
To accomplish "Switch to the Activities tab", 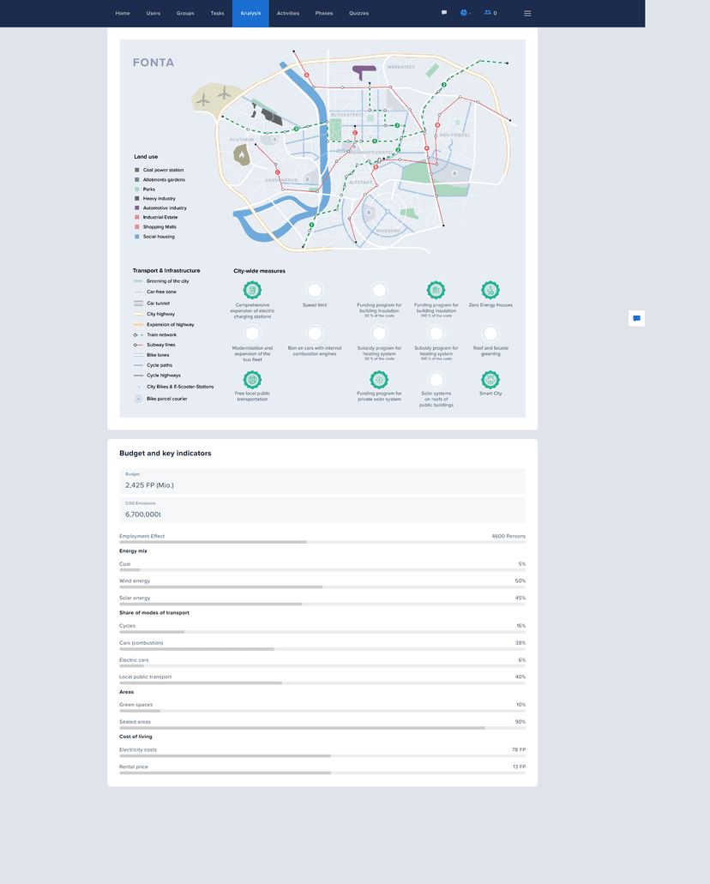I will coord(288,14).
